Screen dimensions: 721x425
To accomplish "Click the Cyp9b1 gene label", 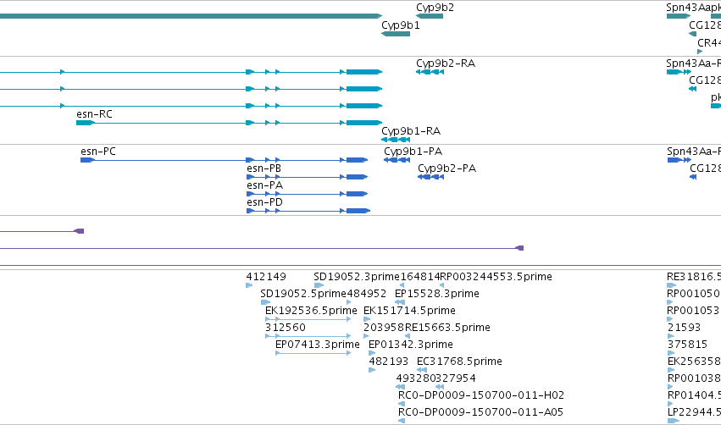I will (401, 25).
